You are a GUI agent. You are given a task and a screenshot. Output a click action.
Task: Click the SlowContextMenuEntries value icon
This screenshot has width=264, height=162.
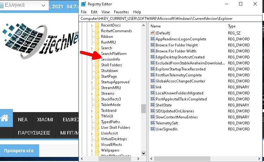153,117
